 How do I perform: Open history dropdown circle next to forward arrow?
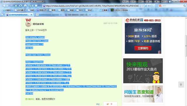coord(11,6)
